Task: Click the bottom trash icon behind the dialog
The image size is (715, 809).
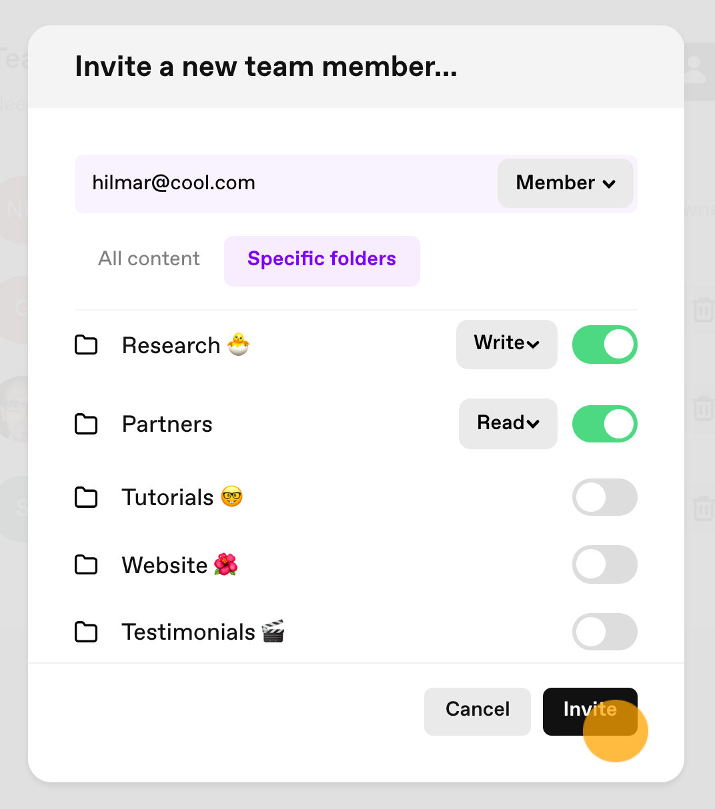Action: tap(703, 508)
